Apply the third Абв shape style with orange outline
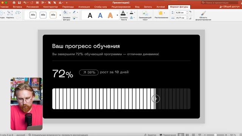242x136 pixels. (x=53, y=15)
